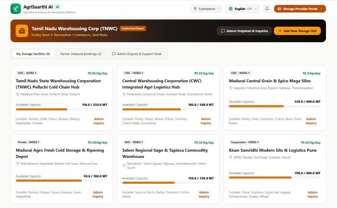Click SWC - WDRA tag on Pollachi card
Image resolution: width=337 pixels, height=208 pixels.
coord(27,73)
